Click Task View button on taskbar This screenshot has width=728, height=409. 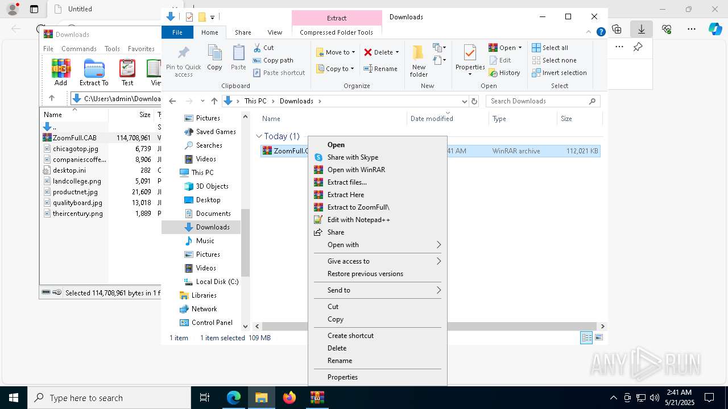[x=205, y=398]
